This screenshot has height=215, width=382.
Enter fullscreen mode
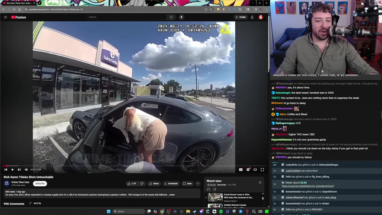tap(262, 170)
